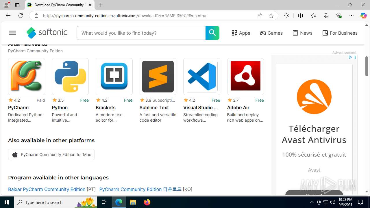
Task: Open Baixar PyCharm Community Edition link
Action: tap(47, 189)
